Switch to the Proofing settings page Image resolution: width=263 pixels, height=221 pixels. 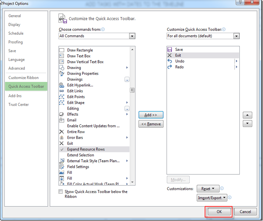(x=15, y=42)
